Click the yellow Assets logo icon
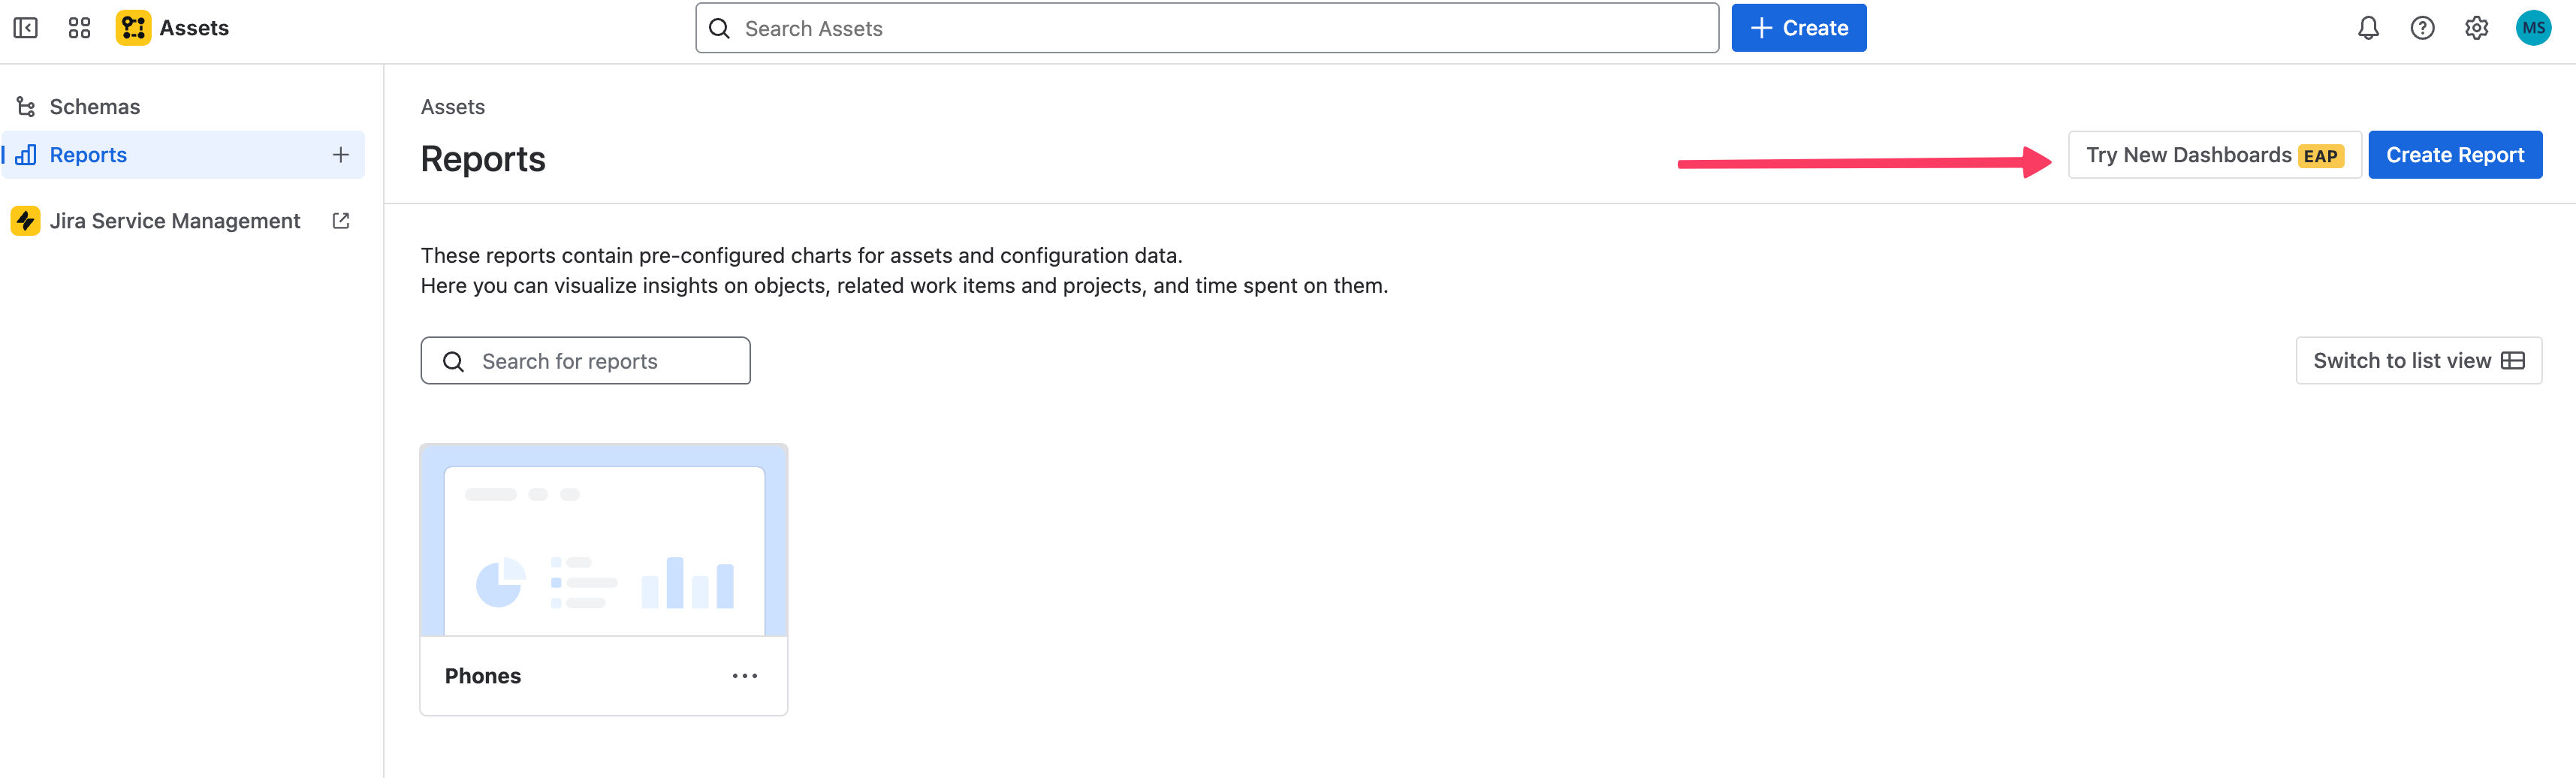 (133, 28)
